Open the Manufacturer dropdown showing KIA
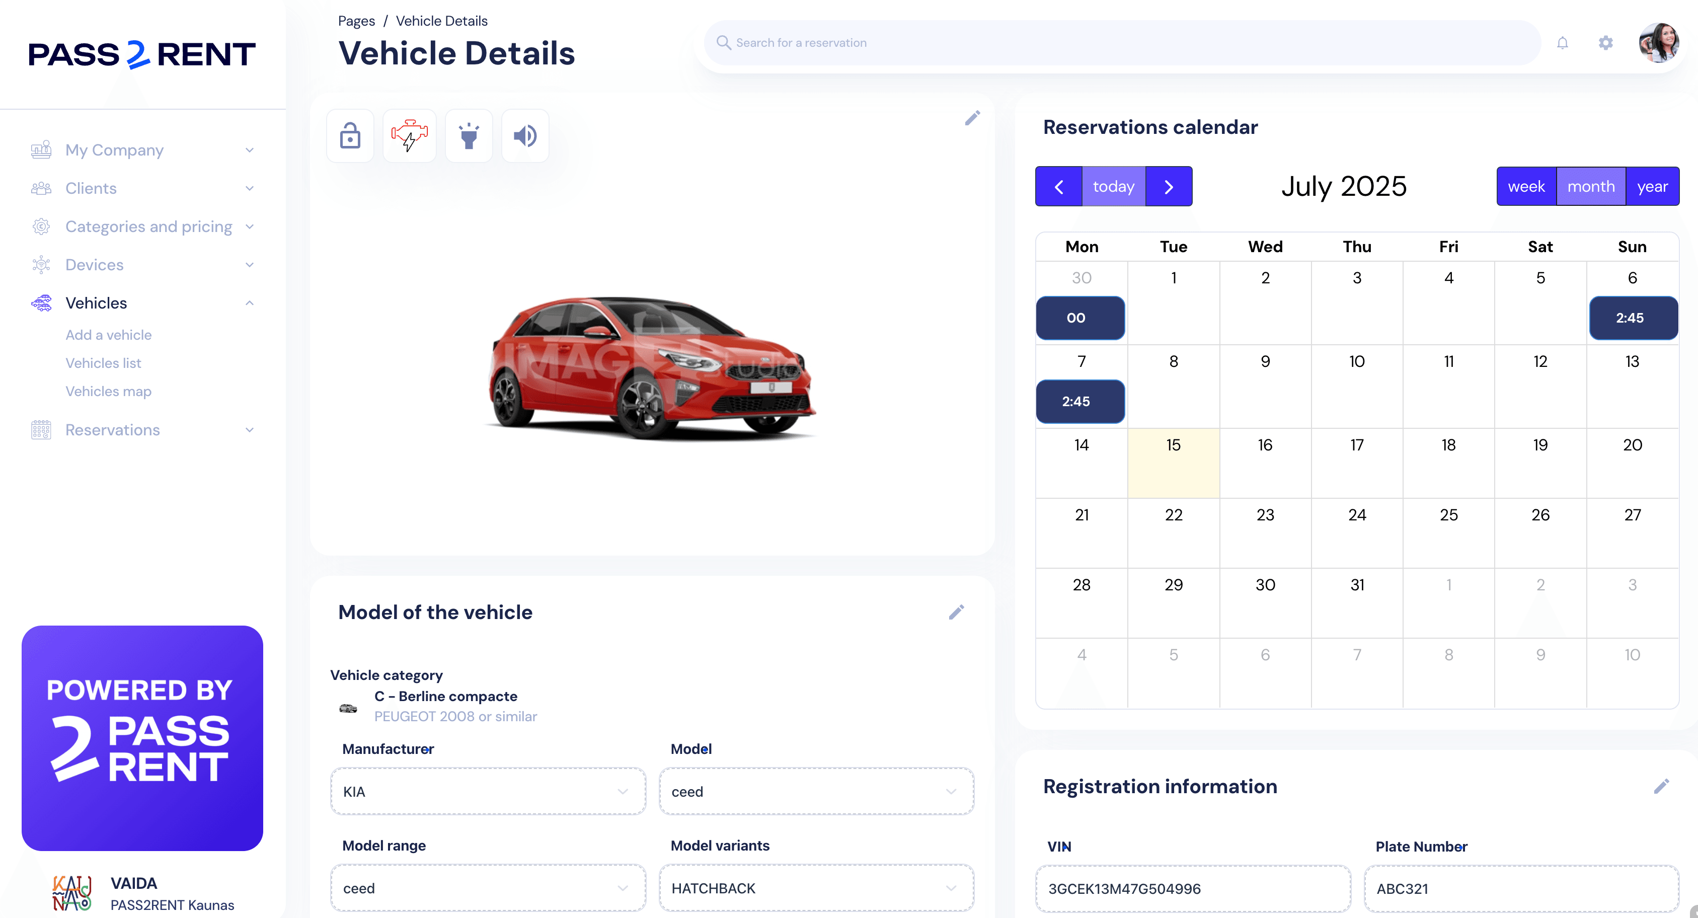The height and width of the screenshot is (918, 1698). point(488,791)
